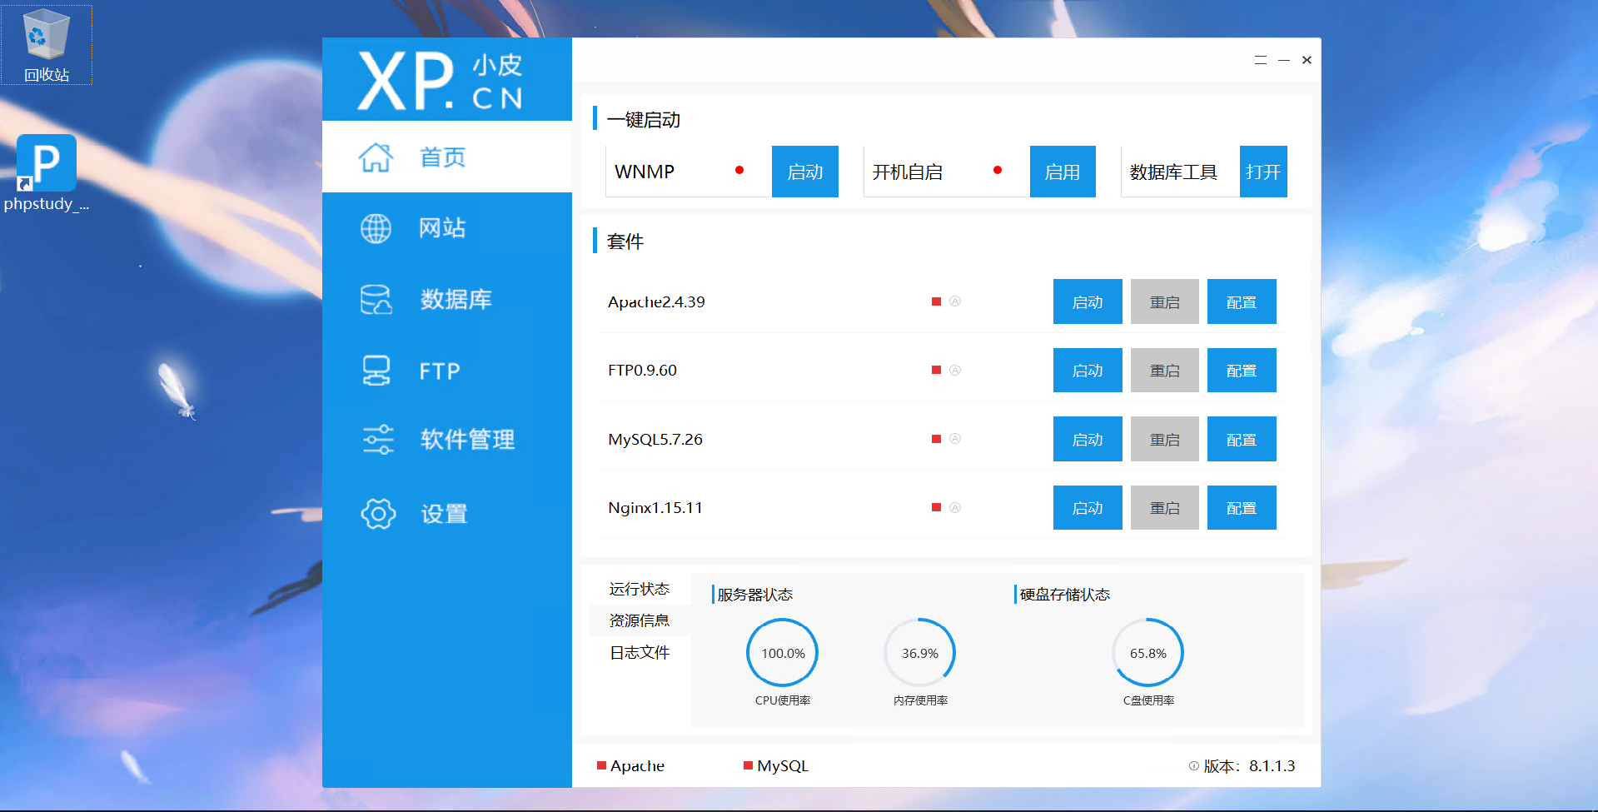
Task: Start Nginx1.15.11 service
Action: pyautogui.click(x=1088, y=507)
